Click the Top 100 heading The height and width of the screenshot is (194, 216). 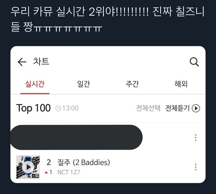point(33,108)
